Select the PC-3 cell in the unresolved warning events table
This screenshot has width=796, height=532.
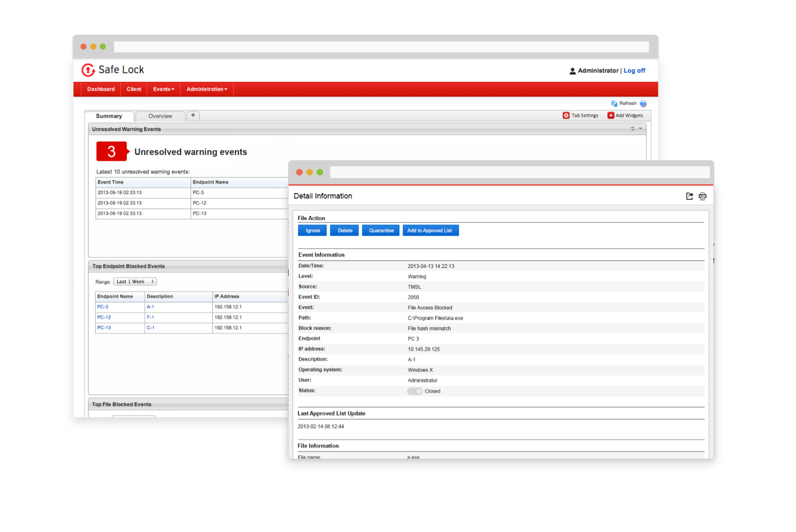[239, 193]
